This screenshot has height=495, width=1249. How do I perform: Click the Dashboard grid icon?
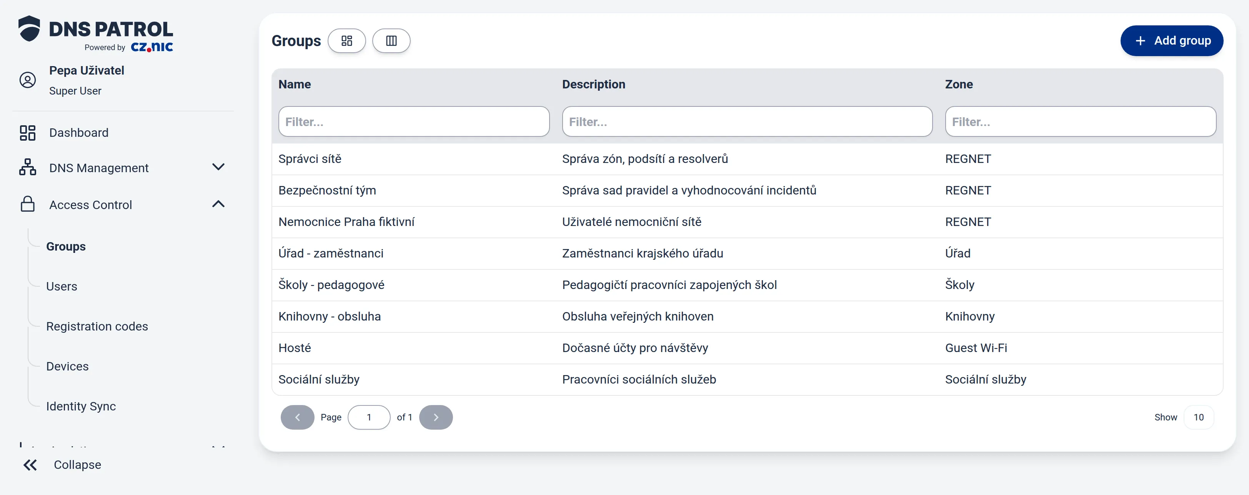click(x=28, y=133)
